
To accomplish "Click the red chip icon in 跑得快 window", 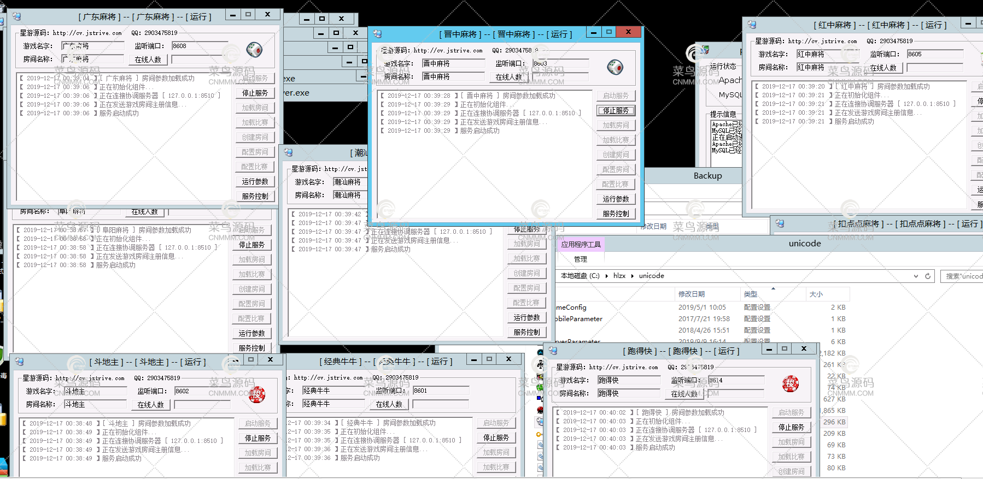I will [790, 384].
